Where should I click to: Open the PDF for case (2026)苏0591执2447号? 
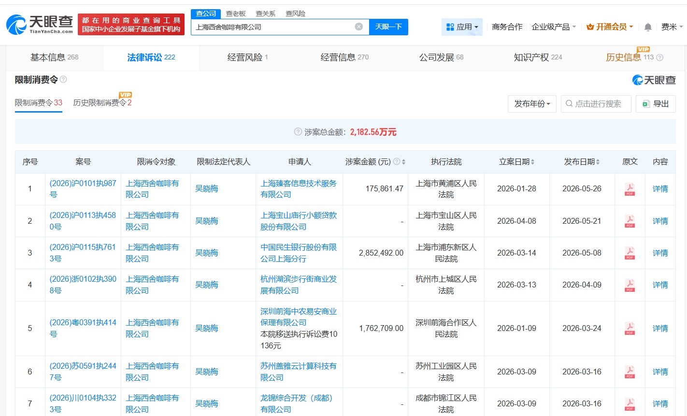(x=630, y=372)
